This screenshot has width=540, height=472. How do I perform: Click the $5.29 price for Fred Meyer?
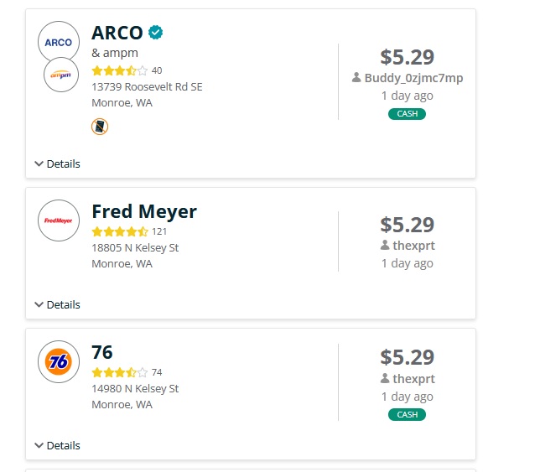click(407, 225)
